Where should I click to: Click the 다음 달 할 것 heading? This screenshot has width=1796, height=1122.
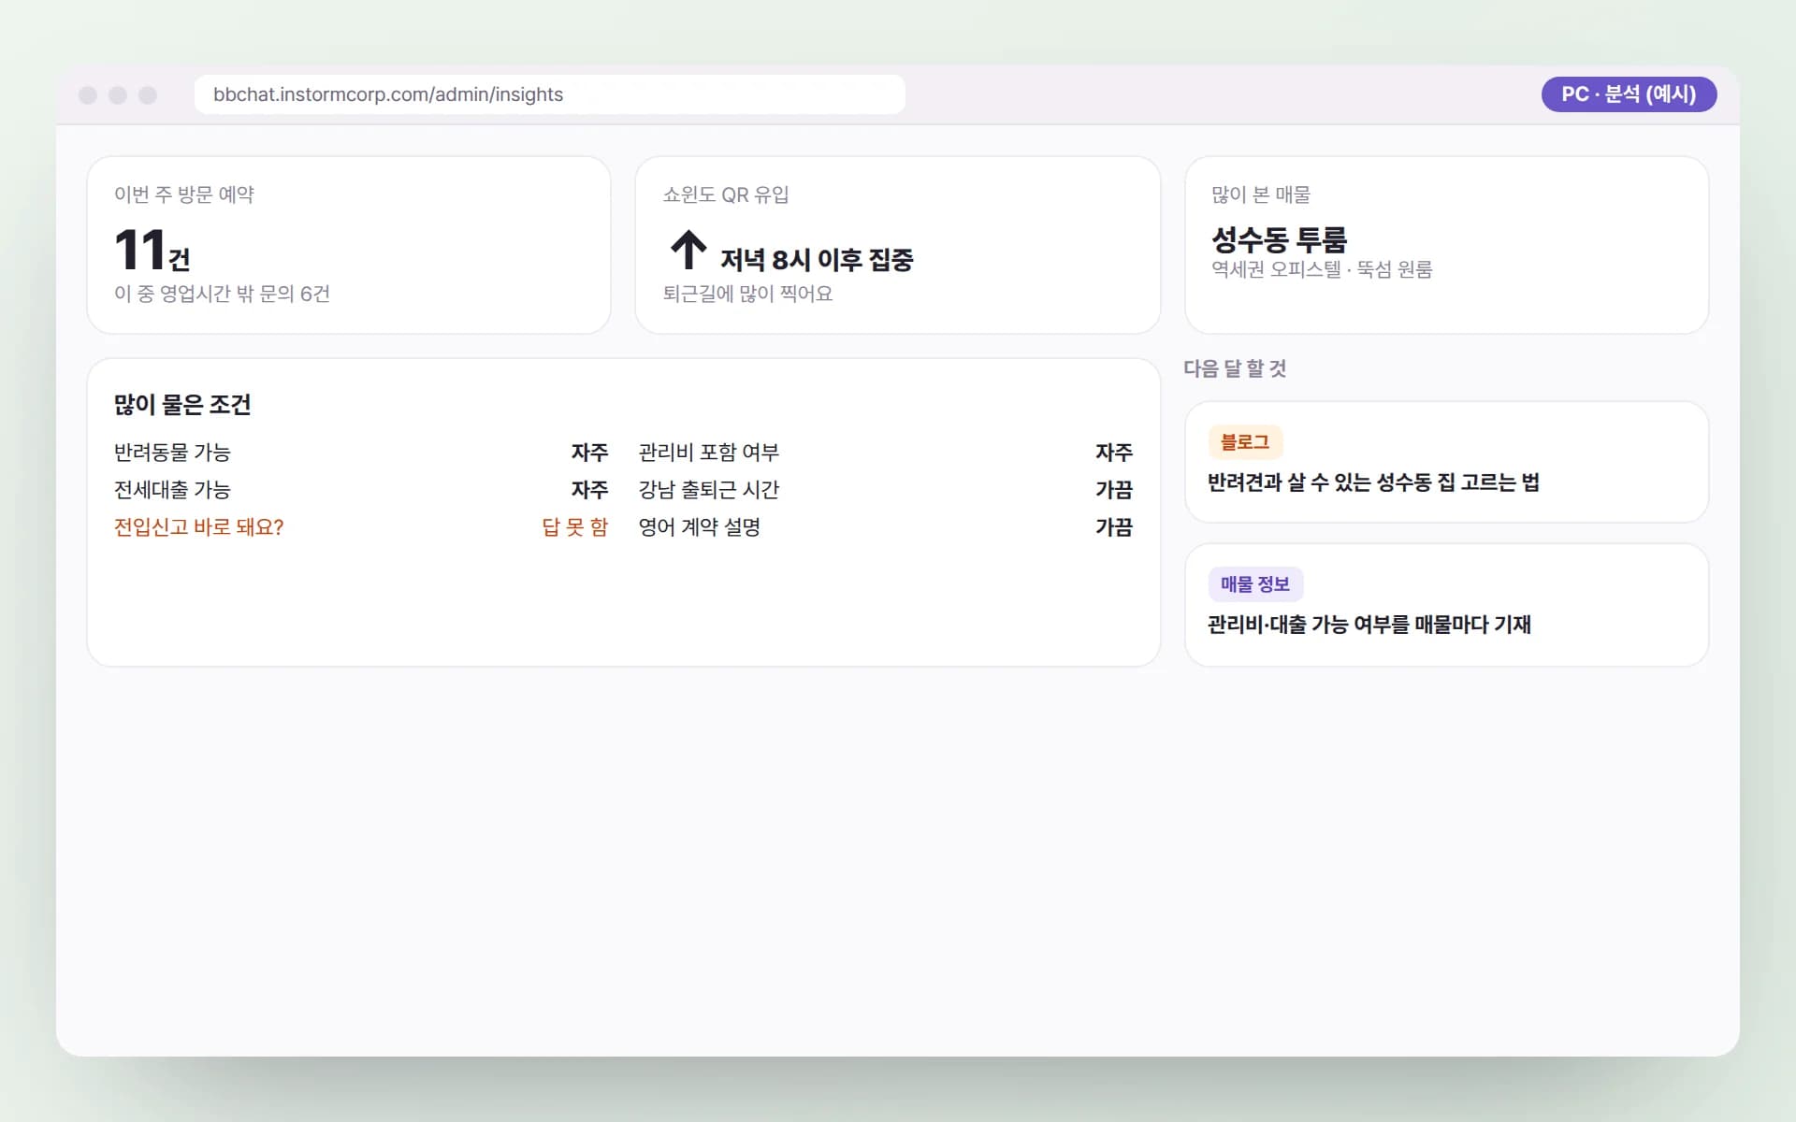pos(1235,368)
